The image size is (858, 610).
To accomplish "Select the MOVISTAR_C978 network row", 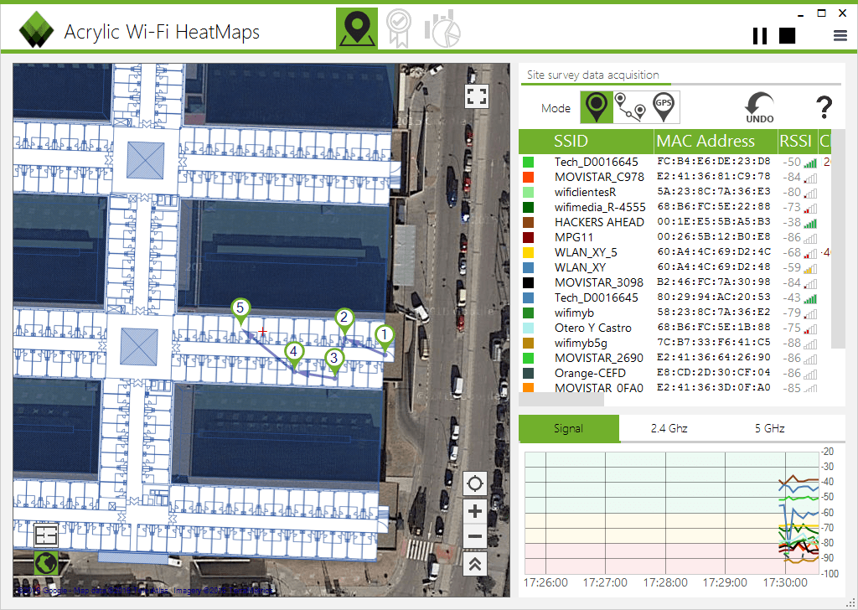I will (675, 178).
